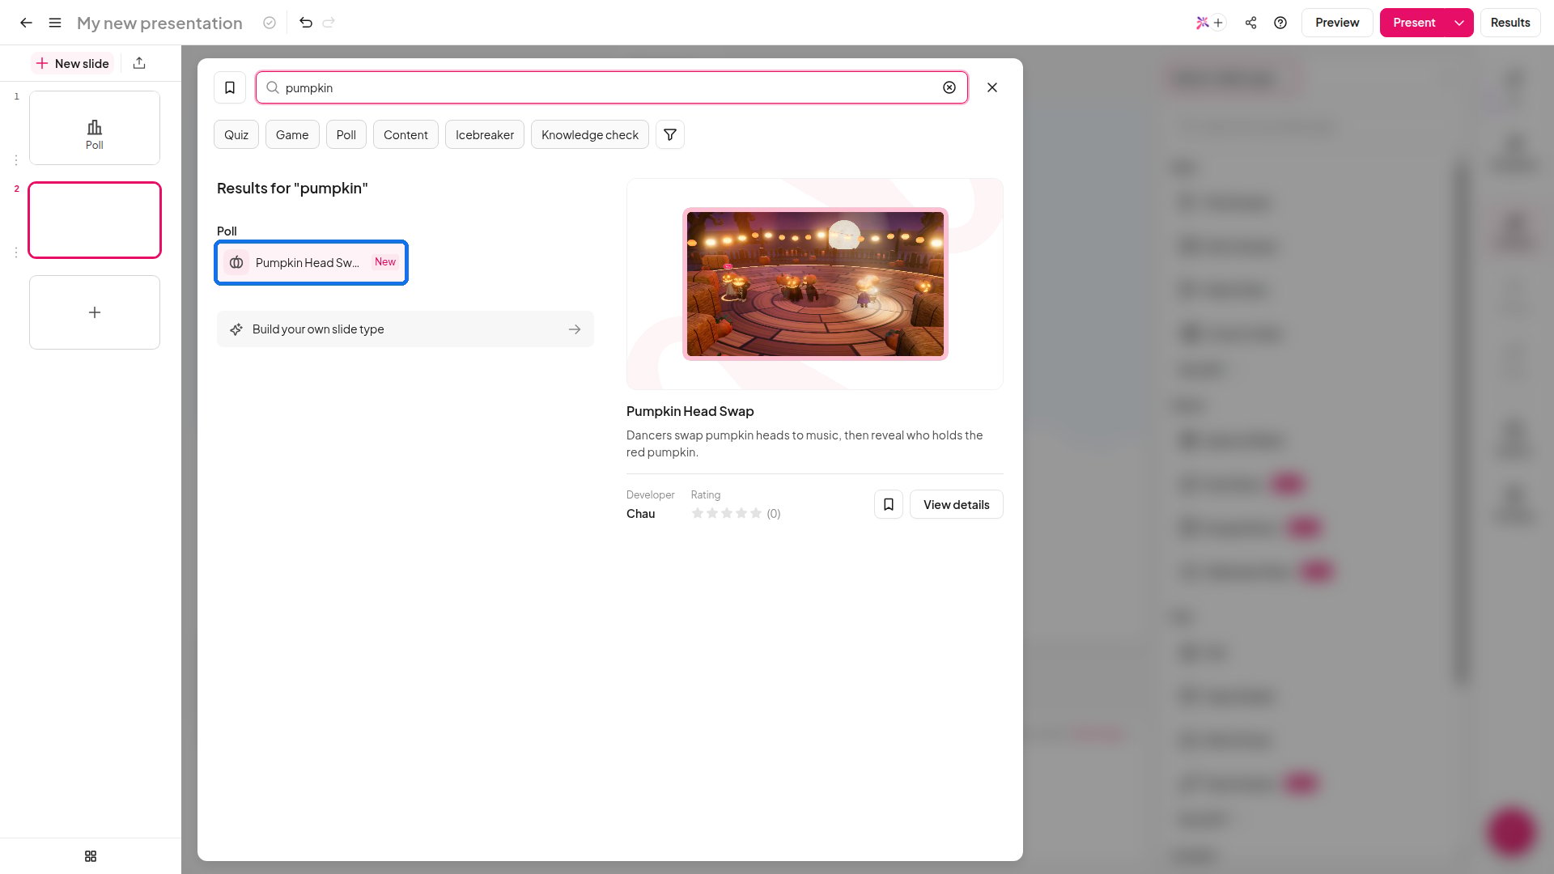Bookmark the Pumpkin Head Swap slide type
This screenshot has width=1554, height=874.
point(889,504)
